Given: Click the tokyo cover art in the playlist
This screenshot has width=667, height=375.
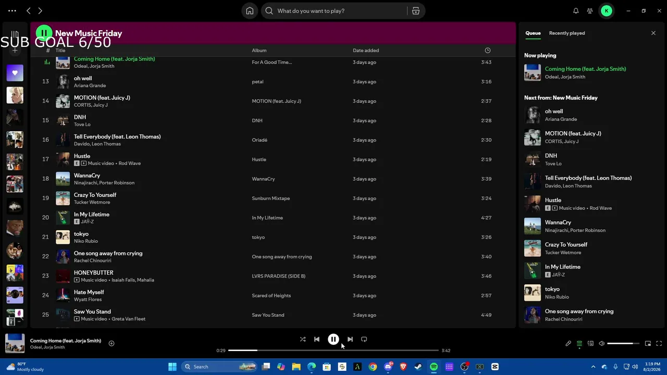Looking at the screenshot, I should tap(63, 237).
